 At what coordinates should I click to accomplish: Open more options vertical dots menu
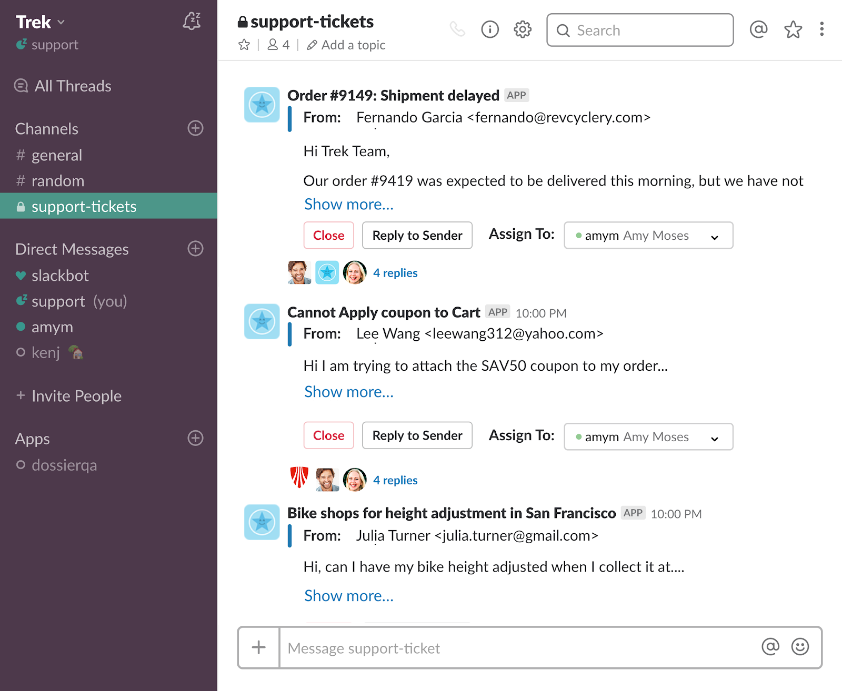tap(821, 29)
